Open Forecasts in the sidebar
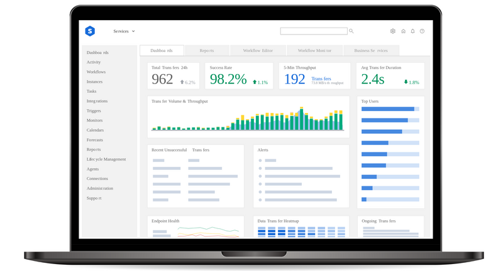The width and height of the screenshot is (503, 271). click(x=95, y=140)
